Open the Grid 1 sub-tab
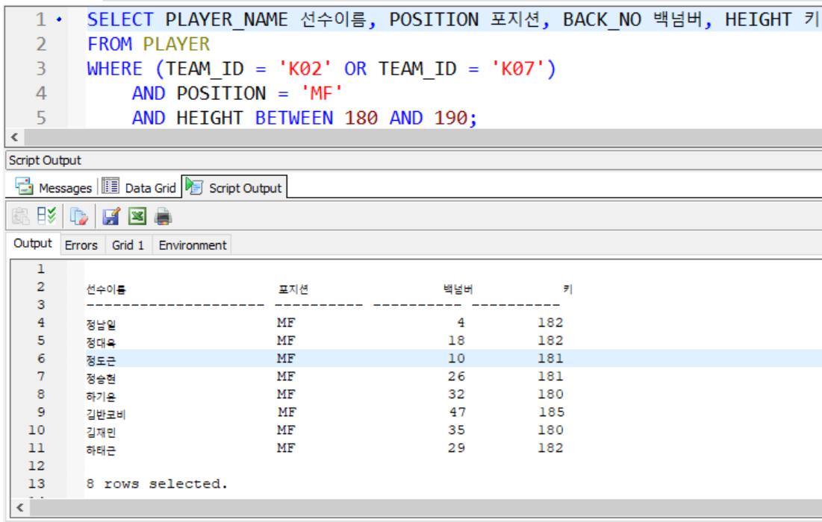The image size is (822, 522). pos(128,245)
